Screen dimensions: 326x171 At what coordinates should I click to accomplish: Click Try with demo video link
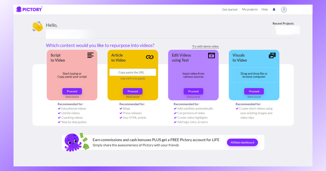tap(205, 47)
